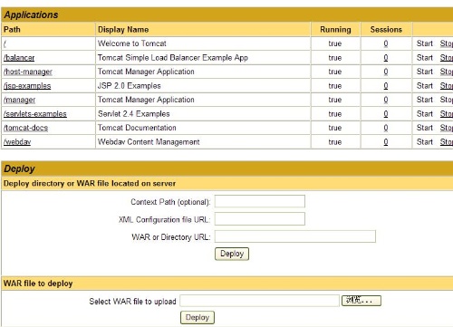This screenshot has width=453, height=327.
Task: Click Start text in the /webdav row
Action: click(425, 142)
